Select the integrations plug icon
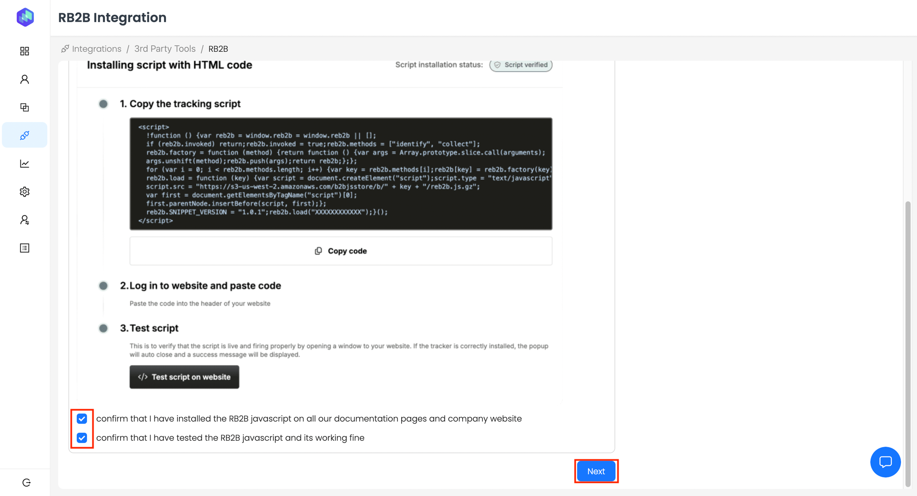The image size is (917, 496). [x=25, y=135]
